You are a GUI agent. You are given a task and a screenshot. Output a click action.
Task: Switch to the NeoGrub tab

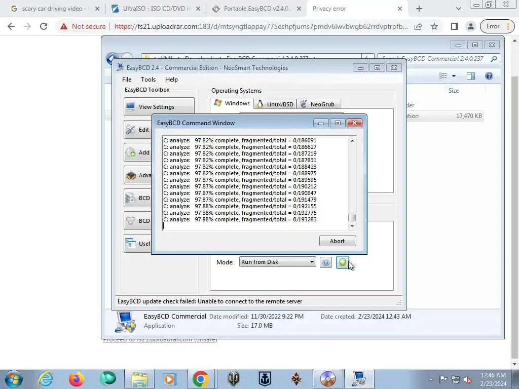[318, 104]
